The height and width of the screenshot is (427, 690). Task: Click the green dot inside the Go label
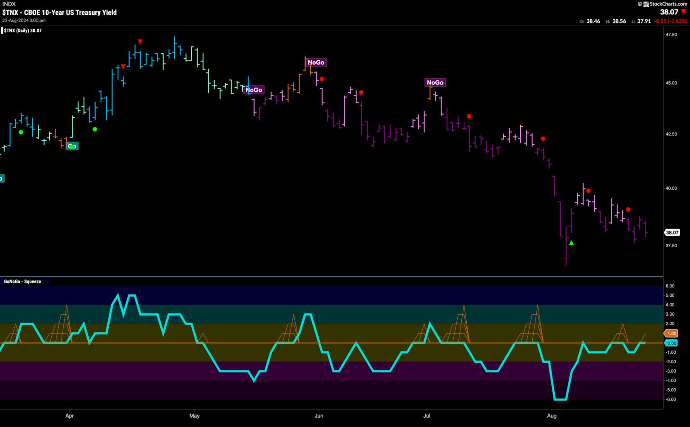72,147
